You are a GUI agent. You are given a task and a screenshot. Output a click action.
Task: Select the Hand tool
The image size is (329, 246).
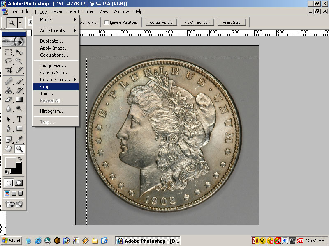[x=9, y=149]
